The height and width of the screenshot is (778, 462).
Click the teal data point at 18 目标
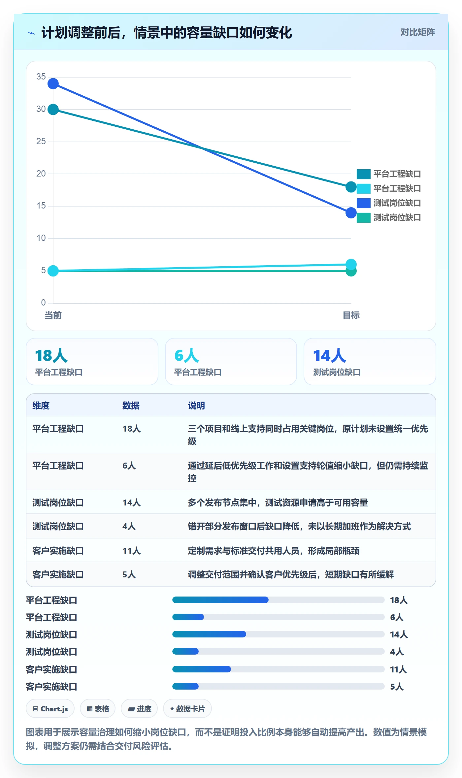click(351, 187)
